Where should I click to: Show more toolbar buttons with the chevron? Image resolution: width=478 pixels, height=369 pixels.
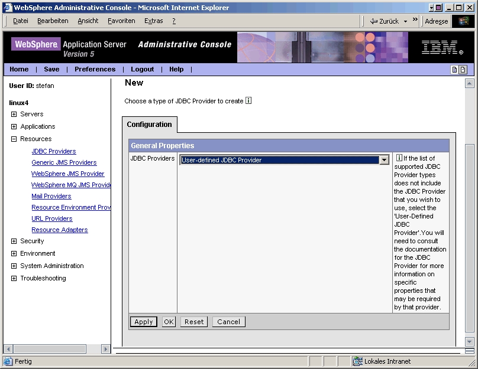click(x=415, y=19)
